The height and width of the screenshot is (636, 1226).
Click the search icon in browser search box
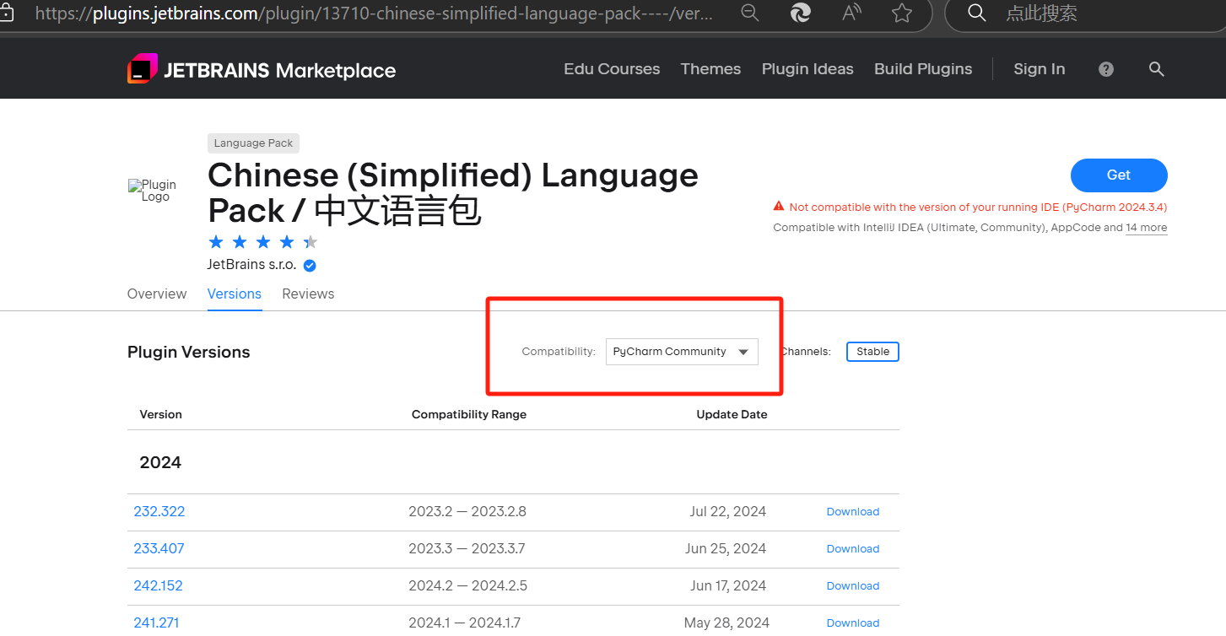pyautogui.click(x=976, y=13)
